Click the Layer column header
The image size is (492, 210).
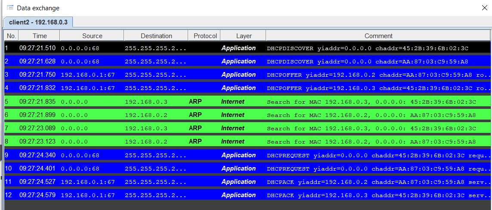(244, 36)
